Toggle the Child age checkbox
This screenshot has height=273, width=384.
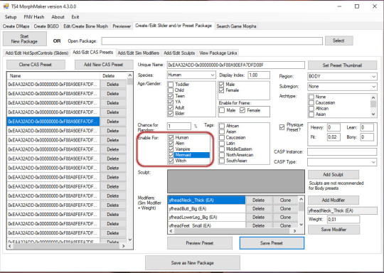(x=171, y=90)
